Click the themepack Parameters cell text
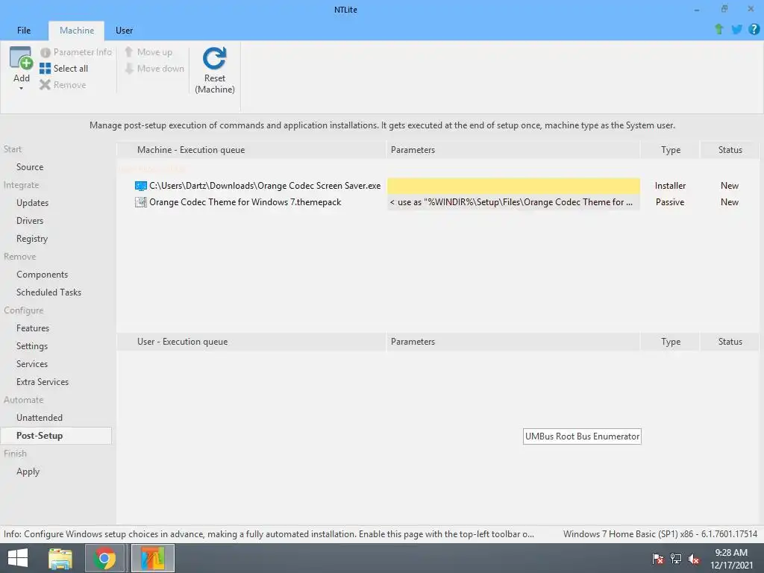 pyautogui.click(x=511, y=202)
